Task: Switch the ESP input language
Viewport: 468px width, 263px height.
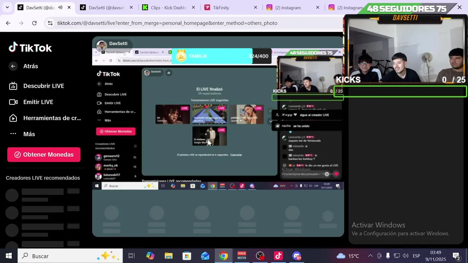Action: (416, 256)
